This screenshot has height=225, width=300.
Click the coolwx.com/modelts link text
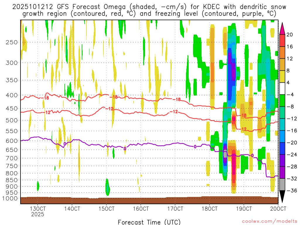(270, 221)
